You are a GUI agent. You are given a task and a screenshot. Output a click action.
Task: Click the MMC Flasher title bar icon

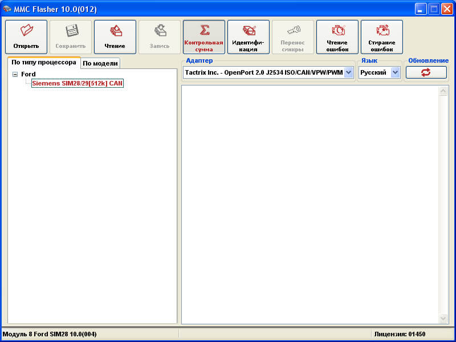click(7, 9)
